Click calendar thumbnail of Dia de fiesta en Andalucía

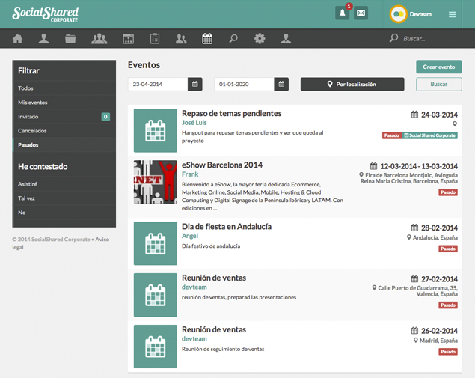coord(156,243)
